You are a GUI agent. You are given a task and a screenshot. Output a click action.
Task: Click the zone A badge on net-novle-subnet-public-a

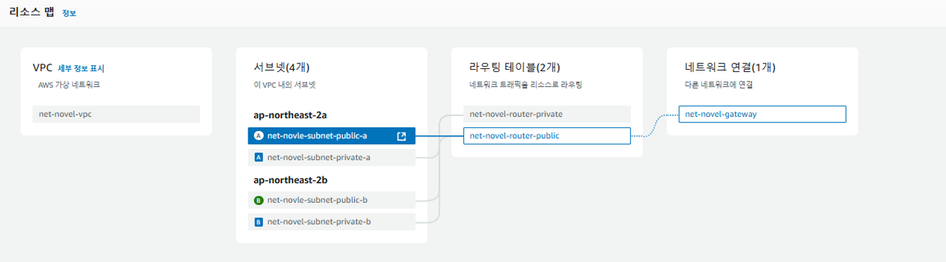[258, 137]
